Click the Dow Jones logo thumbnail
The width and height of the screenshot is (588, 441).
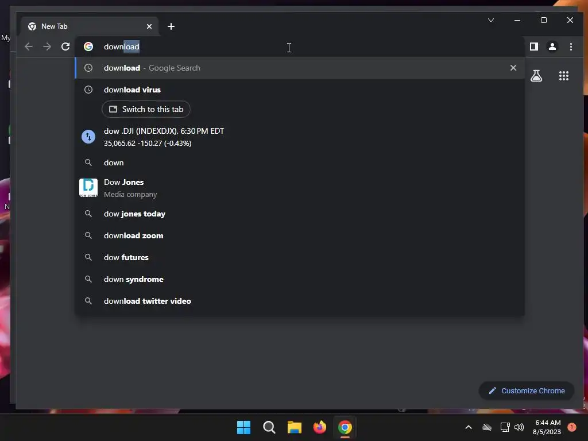[88, 188]
